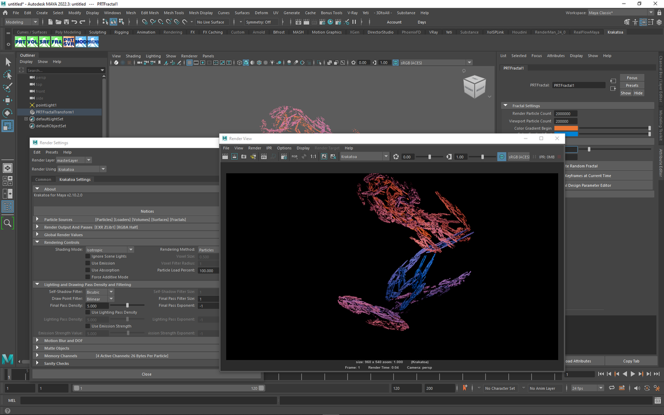Image resolution: width=664 pixels, height=415 pixels.
Task: Click the snapshot camera icon in Render View
Action: 244,156
